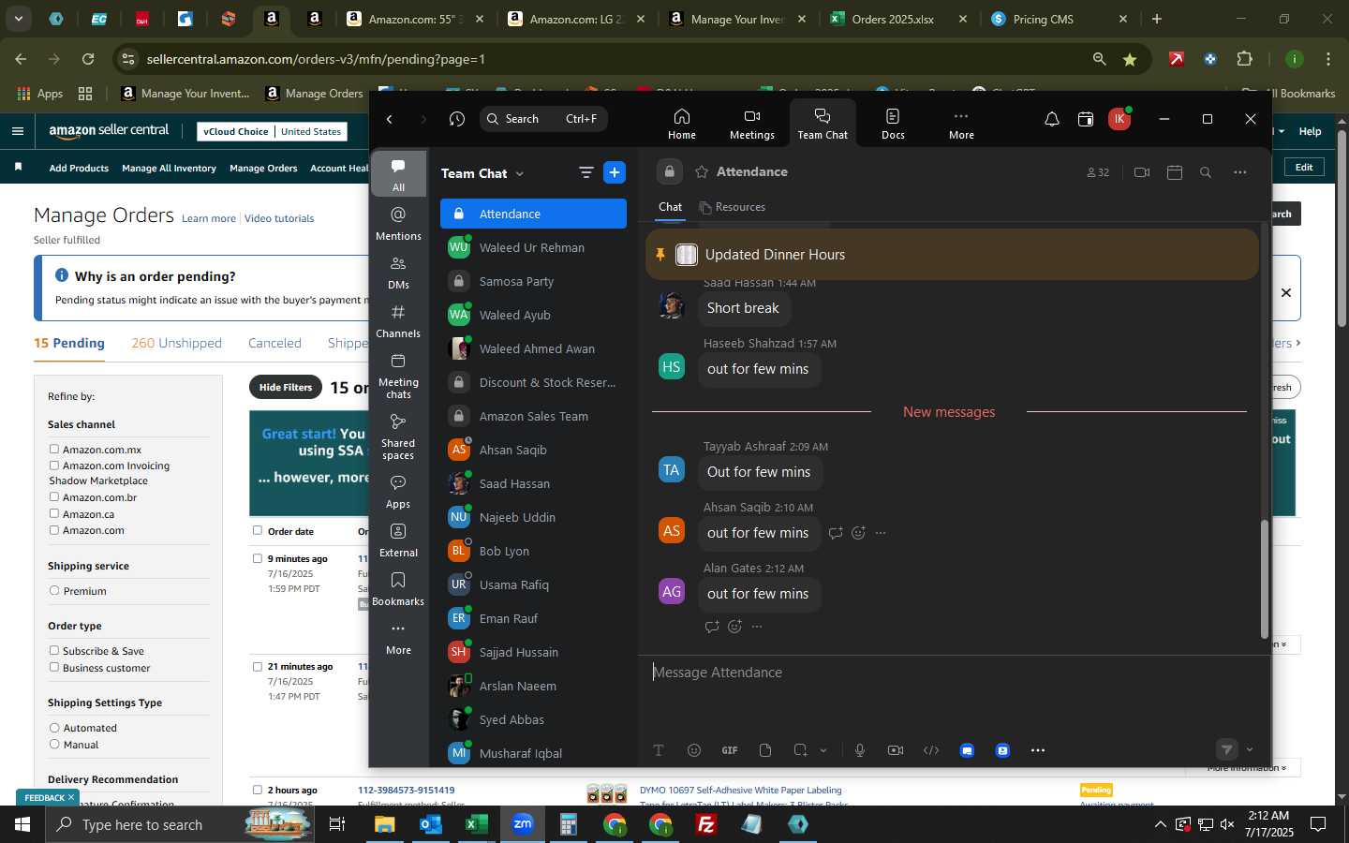Show hidden system tray icons
This screenshot has width=1349, height=843.
pyautogui.click(x=1160, y=824)
